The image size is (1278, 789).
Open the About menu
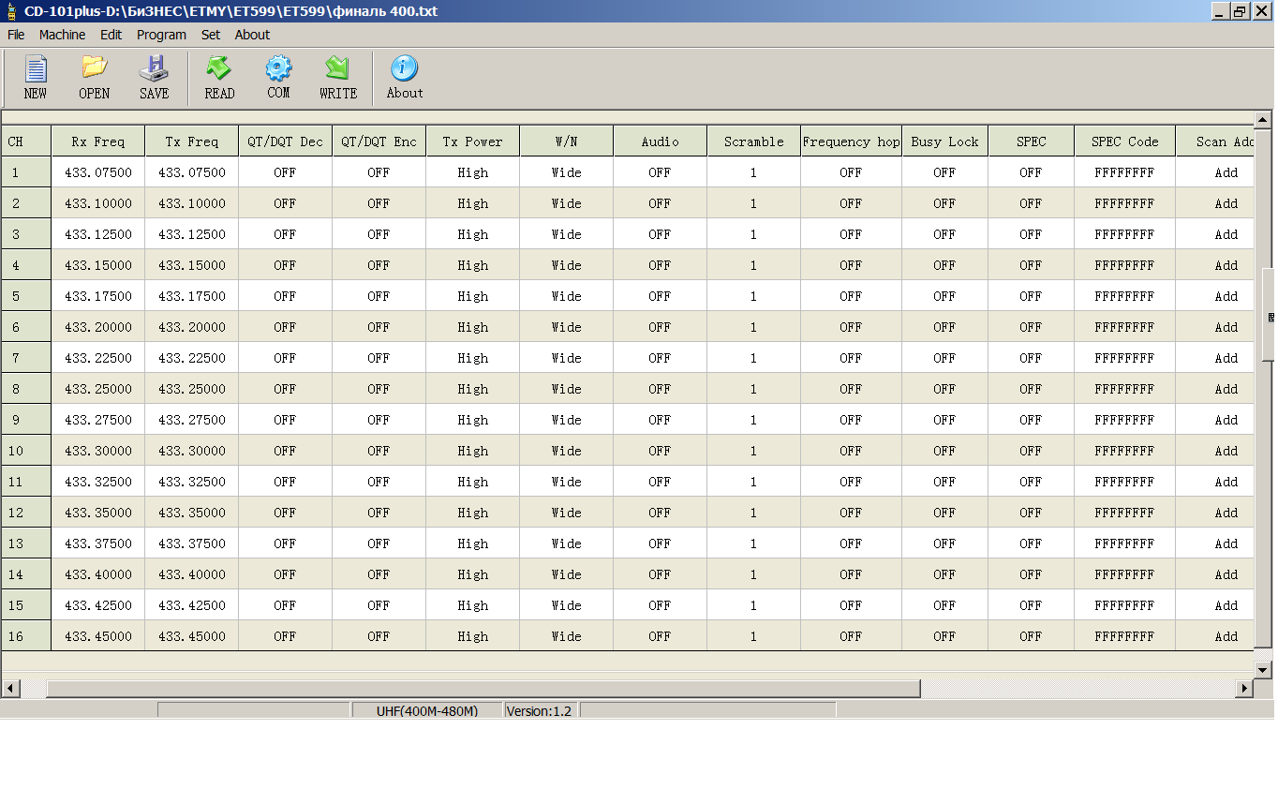click(252, 35)
